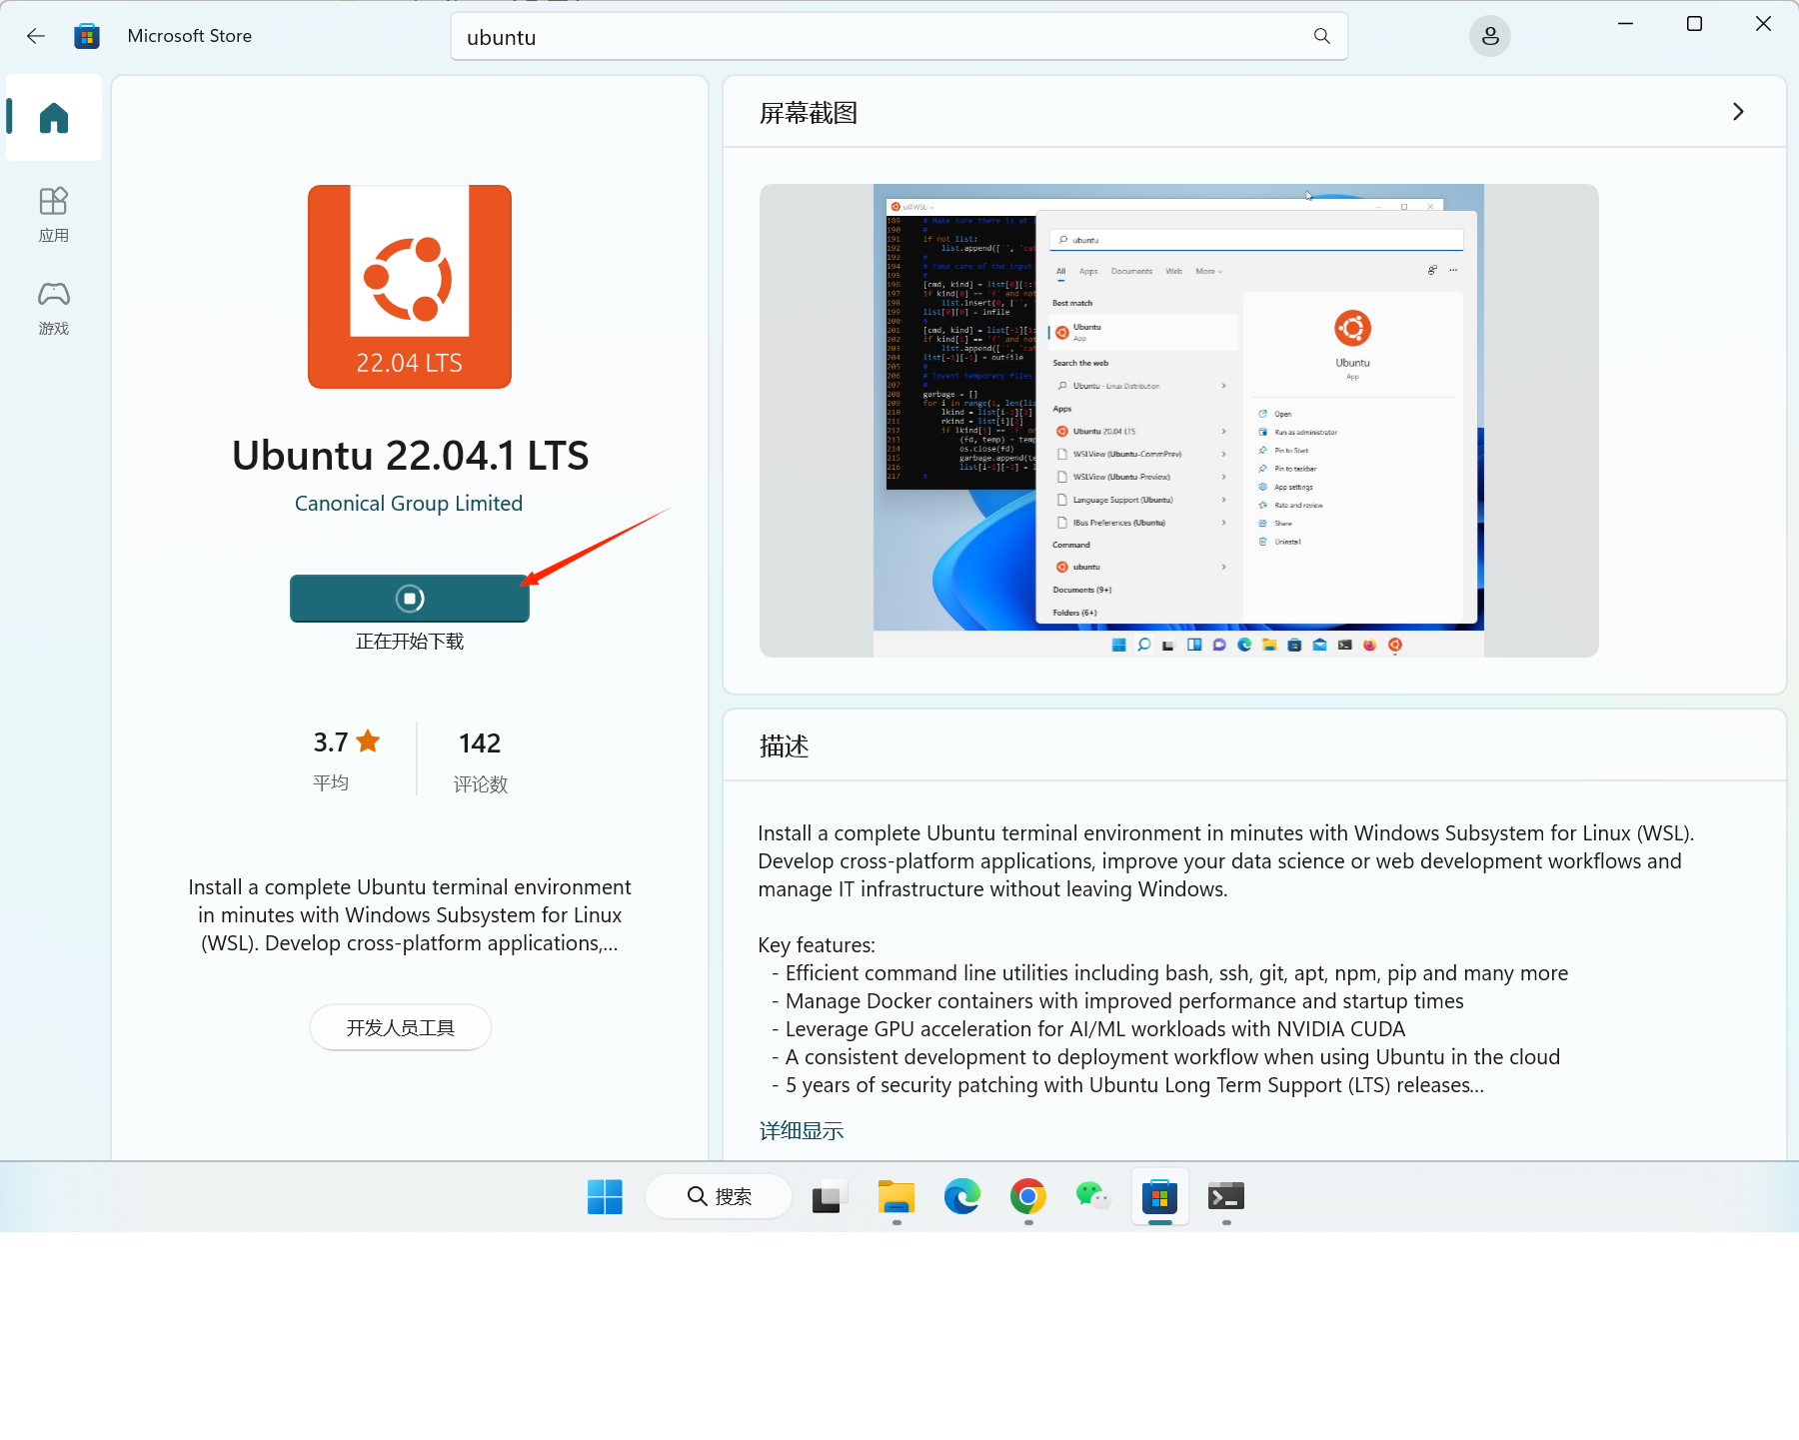Viewport: 1799px width, 1440px height.
Task: Expand the 屏幕截图 section with the chevron
Action: pyautogui.click(x=1738, y=112)
